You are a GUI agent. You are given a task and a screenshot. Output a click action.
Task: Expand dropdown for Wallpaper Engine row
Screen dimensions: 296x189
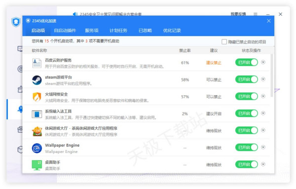point(263,147)
